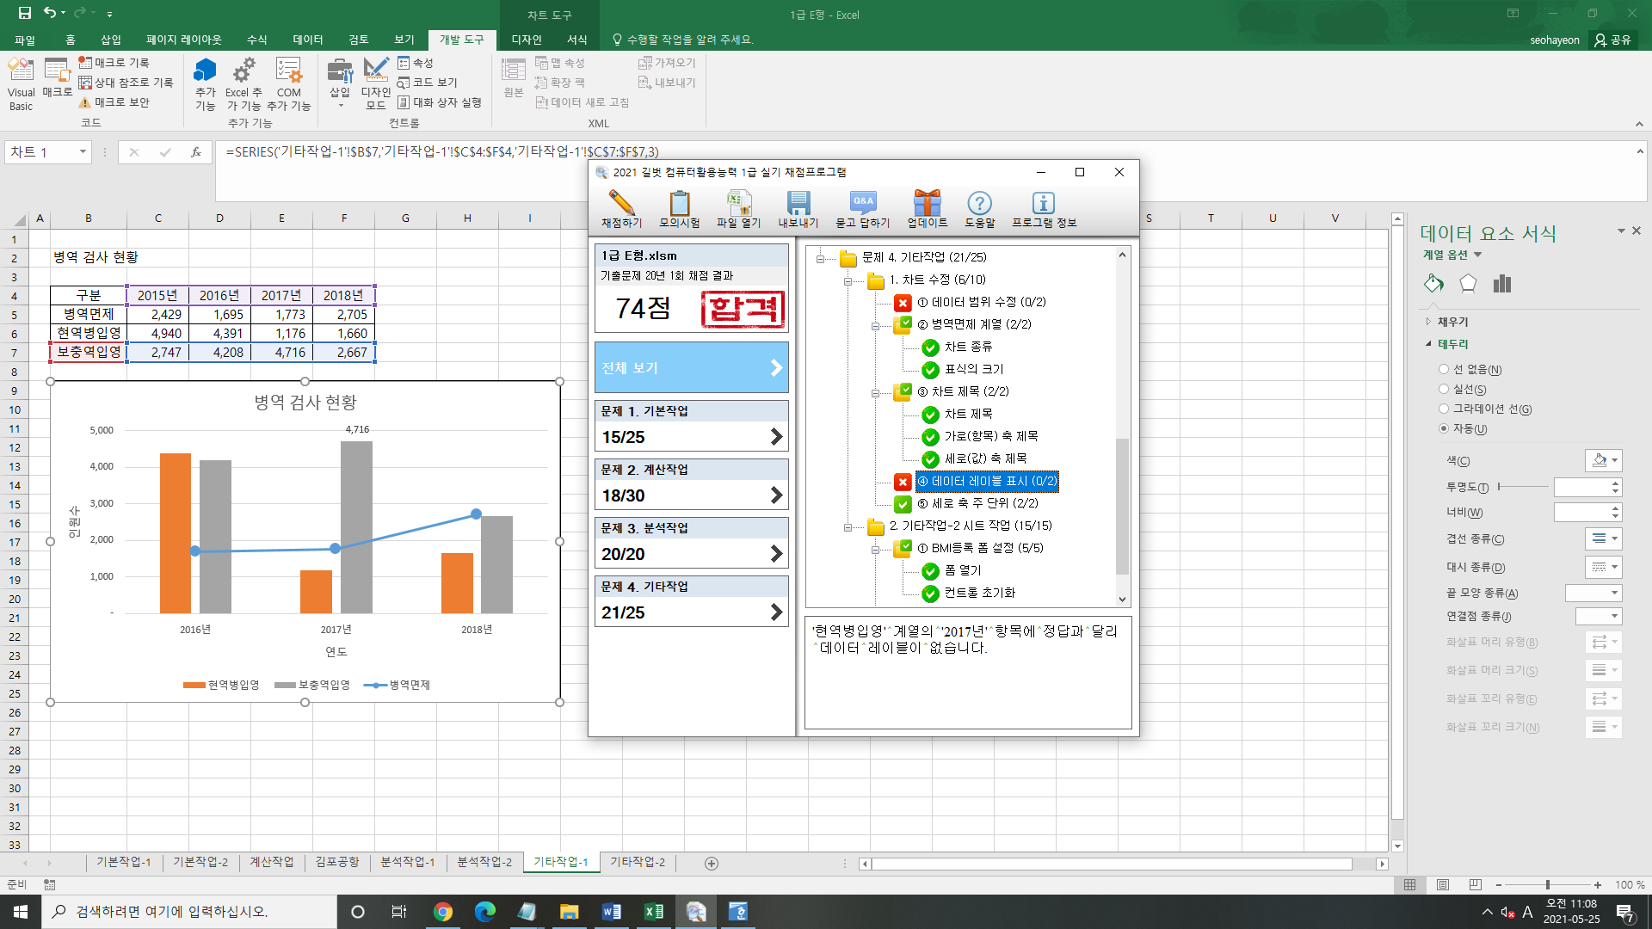Click the 전체 보기 button

[x=691, y=367]
